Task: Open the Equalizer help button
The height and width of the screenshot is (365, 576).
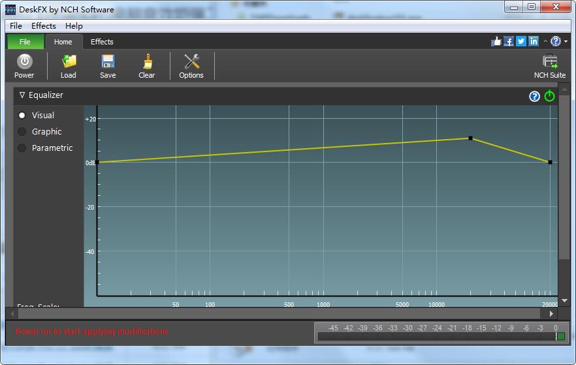Action: point(534,96)
